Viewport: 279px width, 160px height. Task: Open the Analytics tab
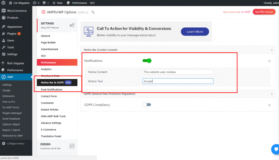point(46,69)
